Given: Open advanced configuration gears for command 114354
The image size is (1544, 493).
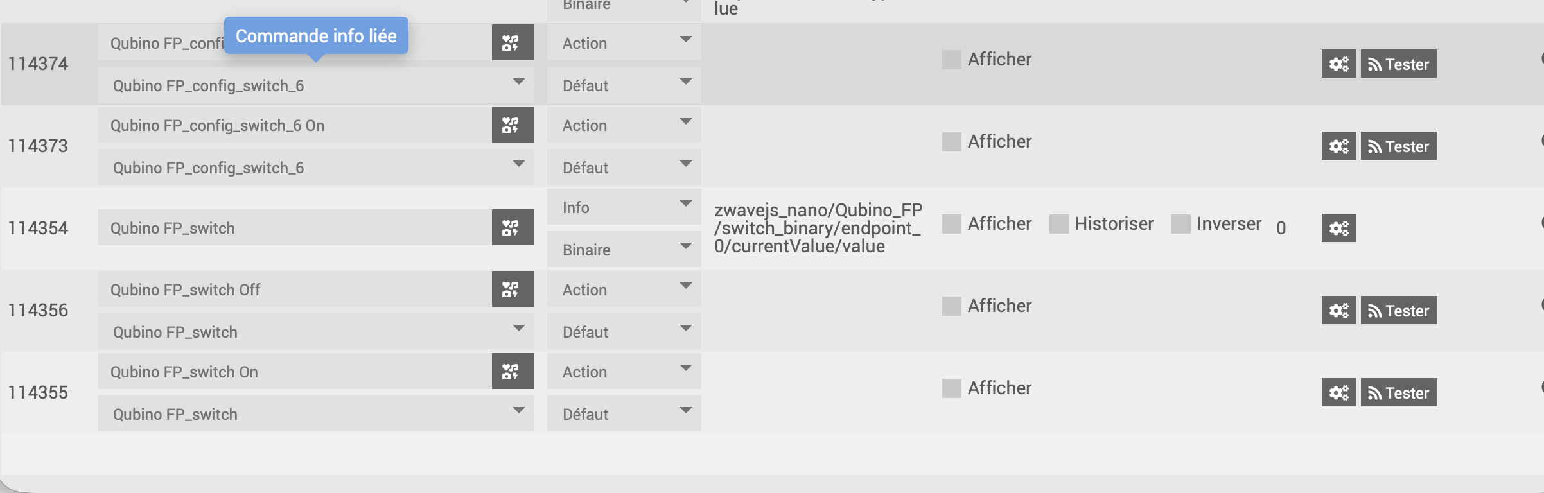Looking at the screenshot, I should [1338, 228].
